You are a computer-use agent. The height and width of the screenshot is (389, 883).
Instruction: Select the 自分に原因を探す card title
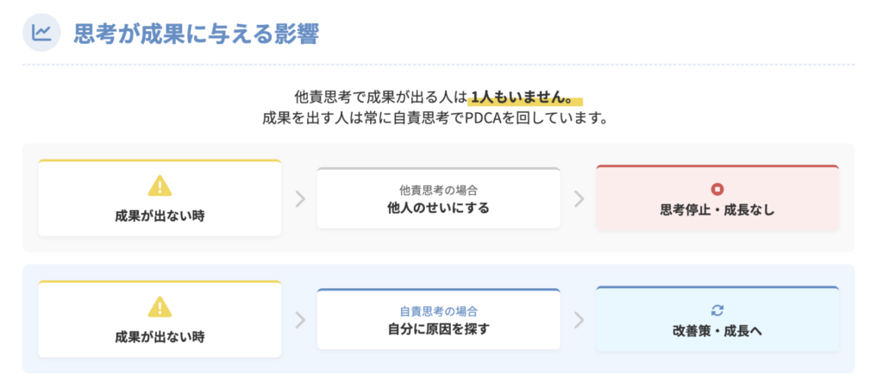pos(438,329)
